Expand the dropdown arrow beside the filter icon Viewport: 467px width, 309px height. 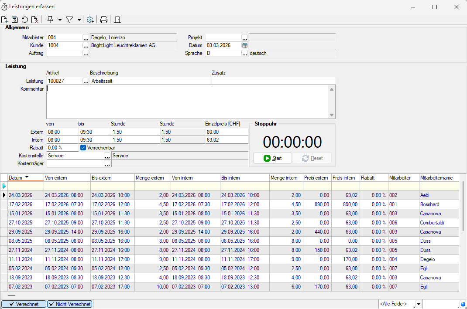coord(79,20)
